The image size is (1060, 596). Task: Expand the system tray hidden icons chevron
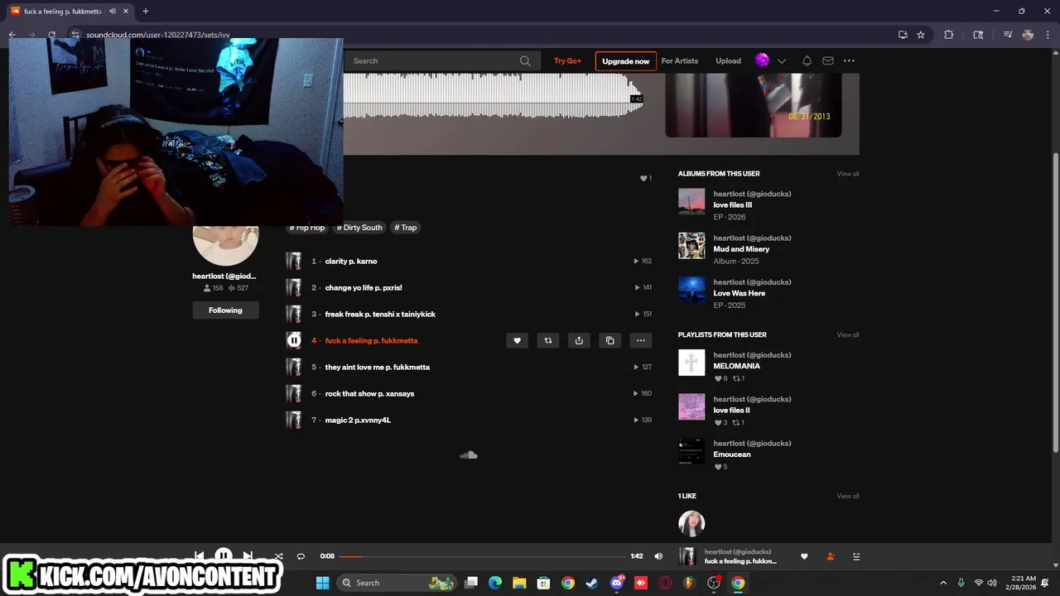pyautogui.click(x=942, y=583)
